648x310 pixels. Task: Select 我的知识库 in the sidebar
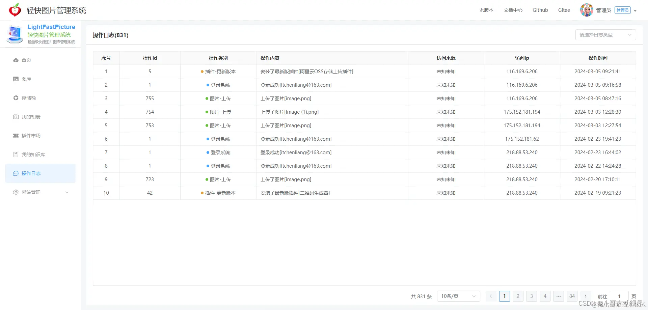(x=40, y=154)
